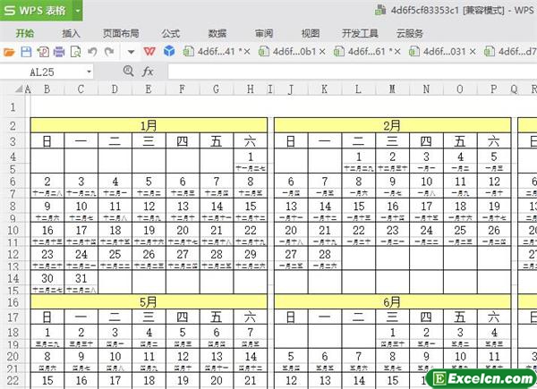The height and width of the screenshot is (389, 537).
Task: Click the redo arrow icon
Action: [x=109, y=52]
